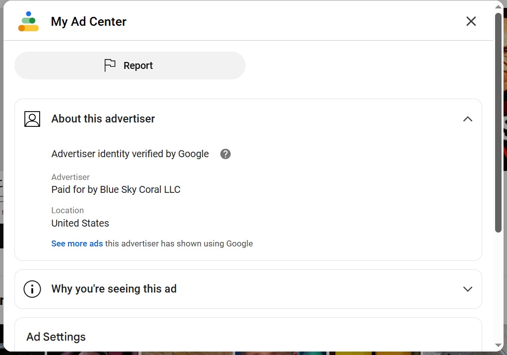Click the scrollbar up arrow
The height and width of the screenshot is (355, 507).
coord(498,7)
